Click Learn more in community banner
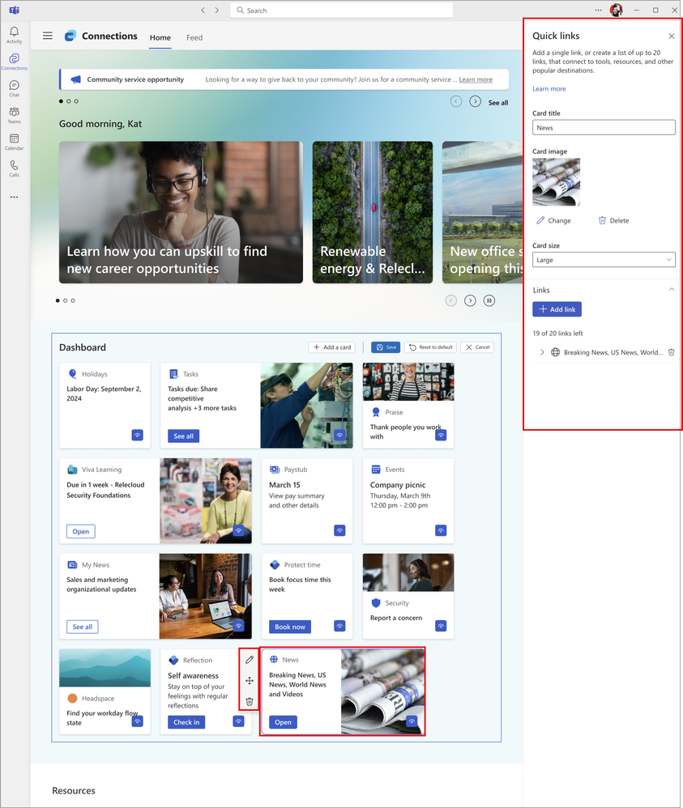Image resolution: width=683 pixels, height=808 pixels. pyautogui.click(x=476, y=79)
